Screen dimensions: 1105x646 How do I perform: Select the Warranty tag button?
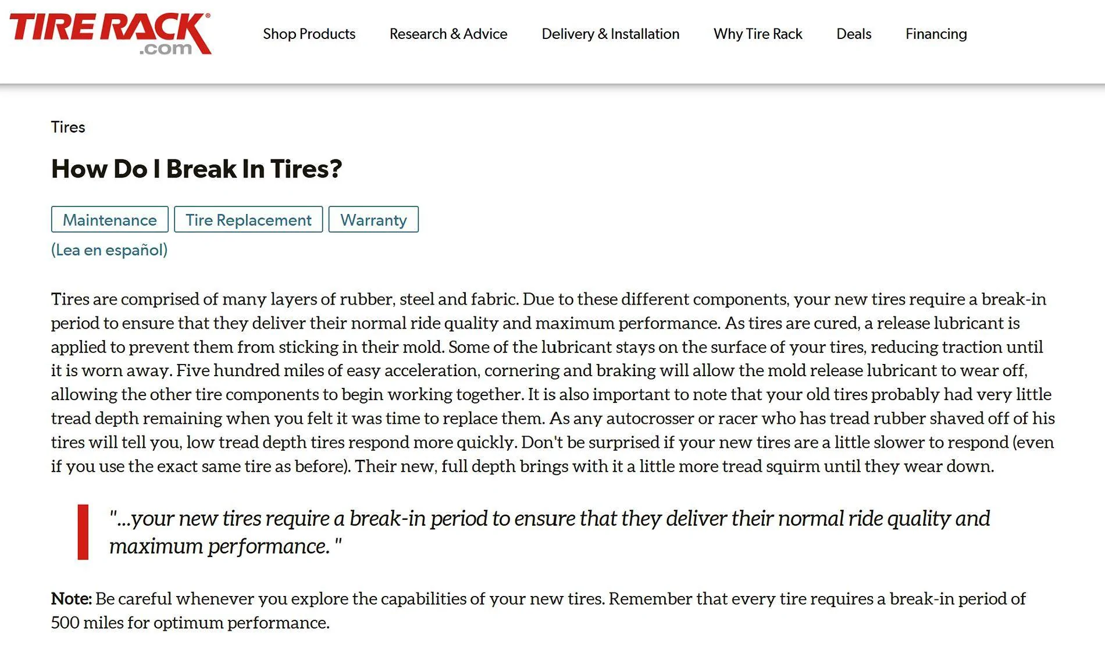[373, 219]
